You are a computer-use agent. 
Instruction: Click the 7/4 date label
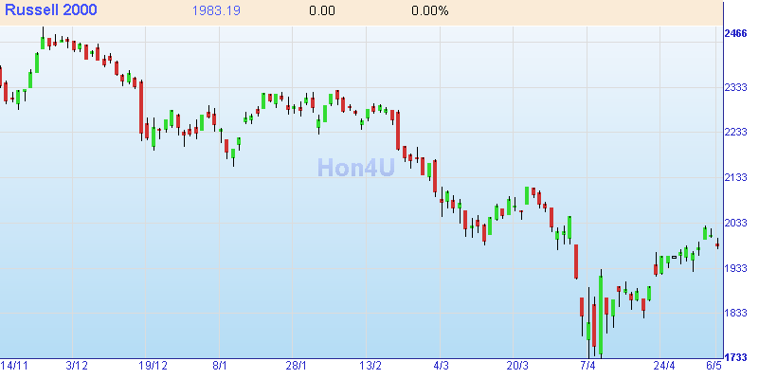(x=587, y=366)
